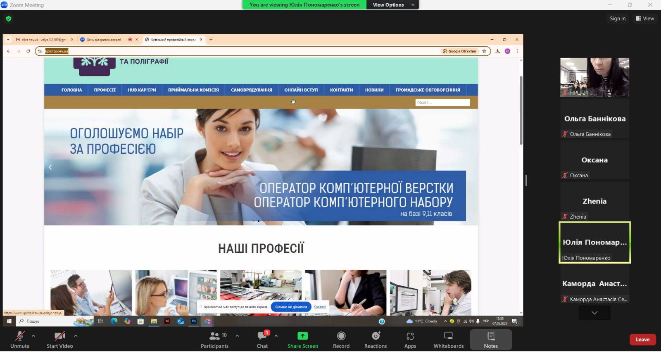Select НРЦ 21 video thumbnail
The width and height of the screenshot is (661, 352).
pos(594,77)
